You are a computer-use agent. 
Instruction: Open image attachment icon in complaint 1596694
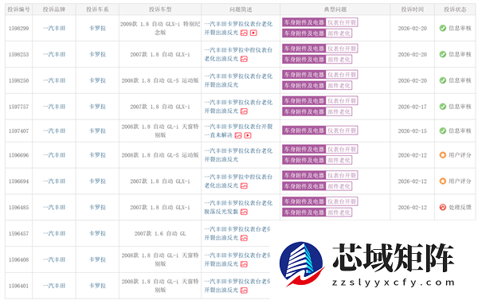[244, 185]
